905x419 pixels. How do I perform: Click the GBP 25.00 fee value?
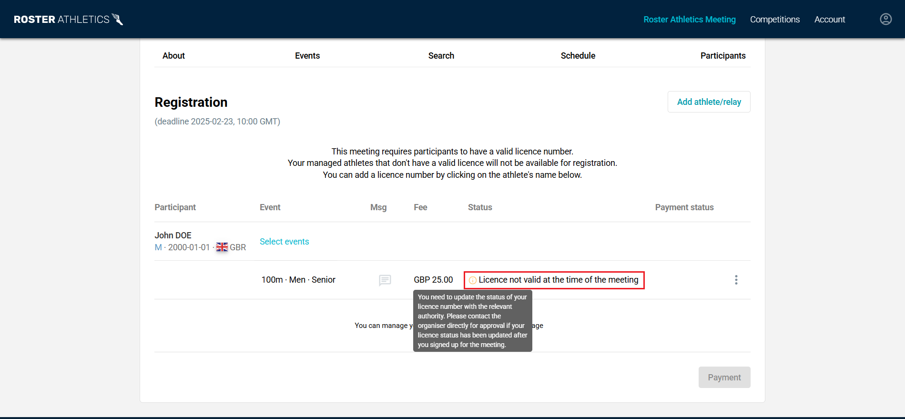[x=433, y=280]
